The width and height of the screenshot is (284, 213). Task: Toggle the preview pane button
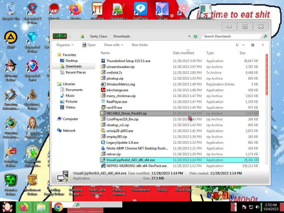(x=253, y=45)
